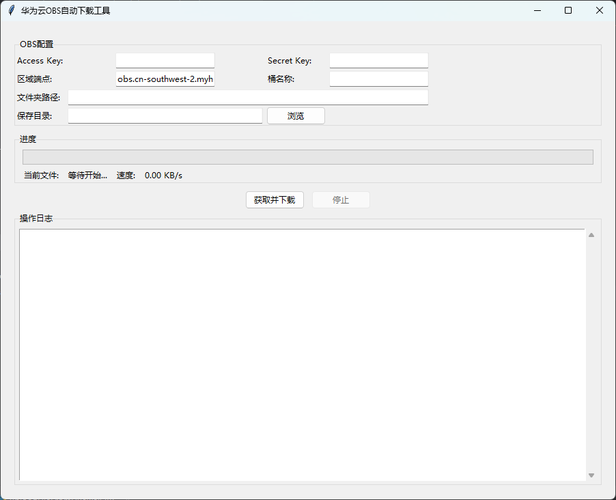Click the 速度: label
The height and width of the screenshot is (500, 616).
point(126,176)
